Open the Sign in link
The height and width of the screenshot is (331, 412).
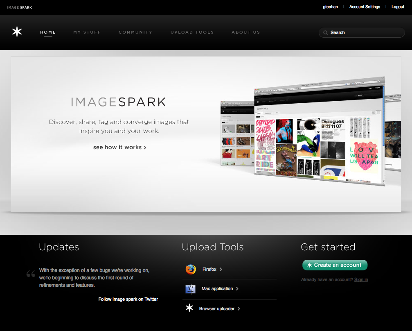(361, 279)
